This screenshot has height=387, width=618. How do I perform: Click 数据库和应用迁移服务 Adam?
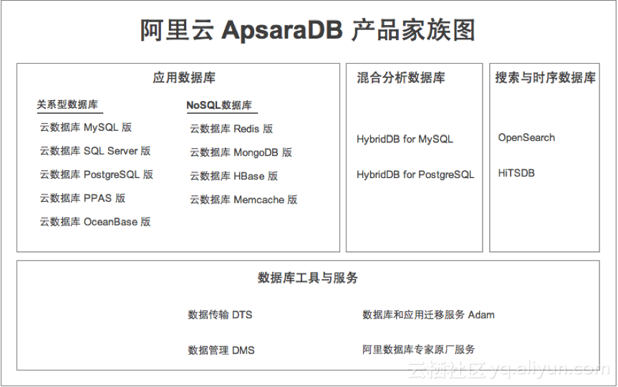428,315
